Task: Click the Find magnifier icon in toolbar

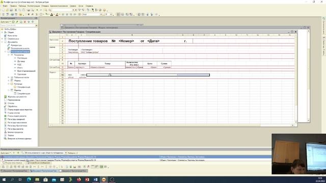Action: tap(46, 10)
